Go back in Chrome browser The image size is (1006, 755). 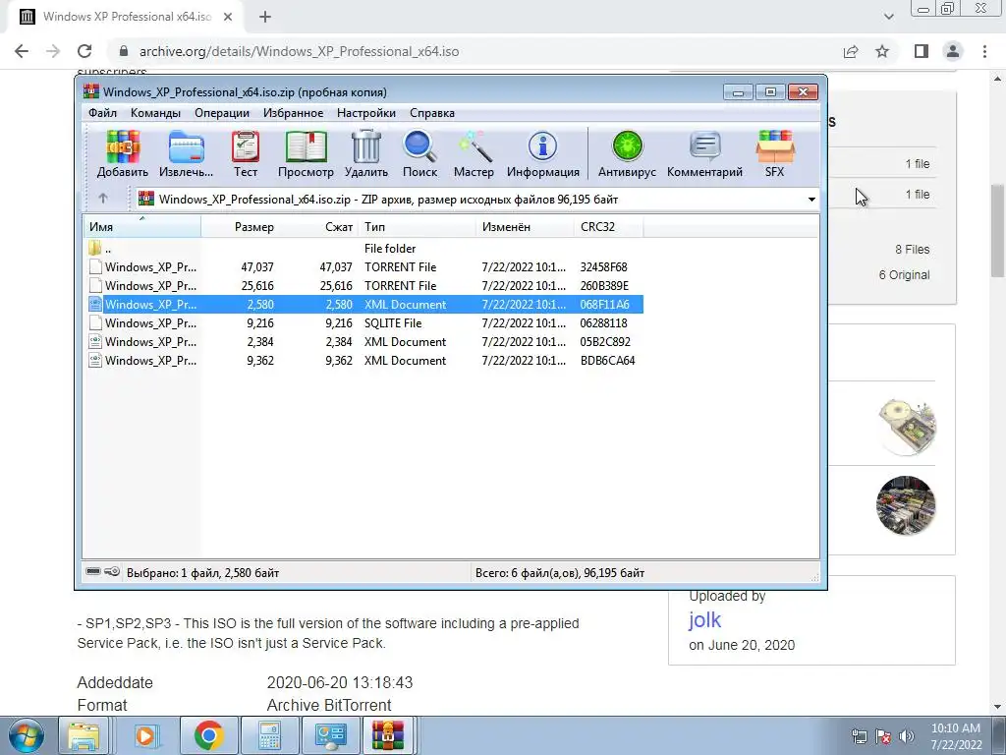22,51
